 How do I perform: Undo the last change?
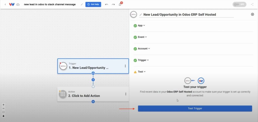tap(107, 5)
